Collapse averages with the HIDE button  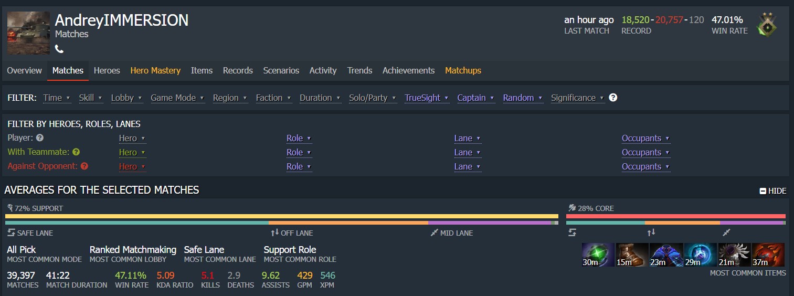pyautogui.click(x=773, y=191)
